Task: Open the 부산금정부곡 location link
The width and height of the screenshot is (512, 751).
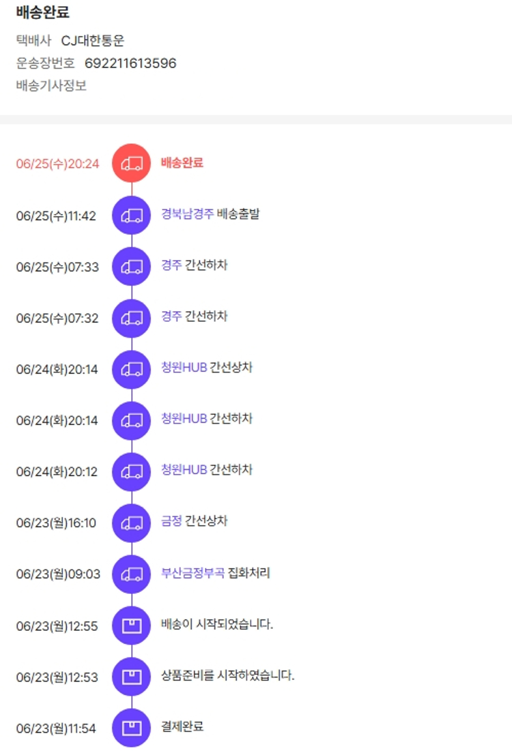Action: point(193,573)
